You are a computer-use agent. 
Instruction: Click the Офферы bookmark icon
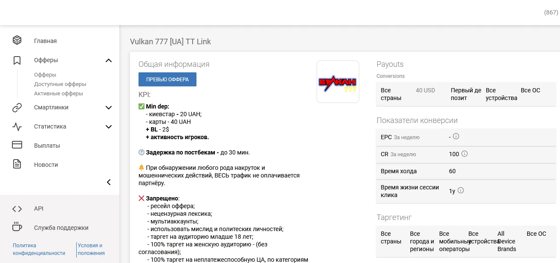17,60
